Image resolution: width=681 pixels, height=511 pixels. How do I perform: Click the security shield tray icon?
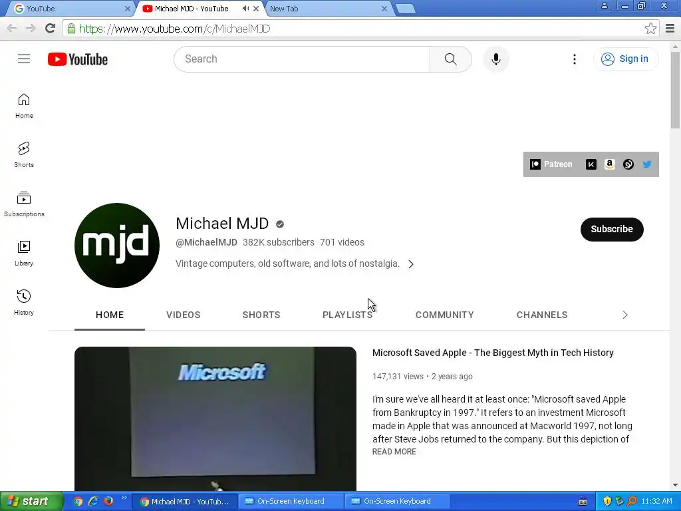(x=607, y=502)
